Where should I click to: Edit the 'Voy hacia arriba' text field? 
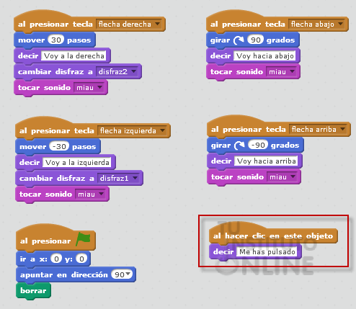point(266,161)
